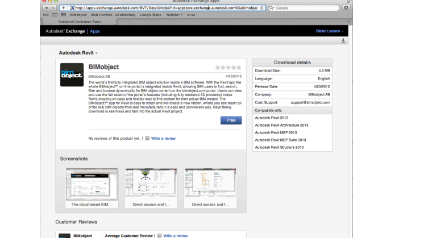Viewport: 424px width, 238px height.
Task: Reload the page using the refresh icon
Action: click(x=262, y=8)
